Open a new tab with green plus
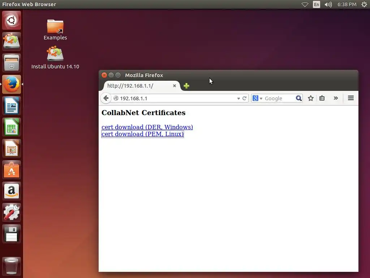This screenshot has height=278, width=370. 186,86
